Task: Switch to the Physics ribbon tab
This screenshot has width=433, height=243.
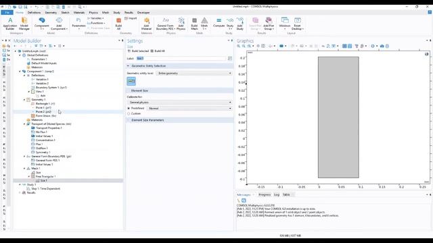Action: click(x=93, y=12)
